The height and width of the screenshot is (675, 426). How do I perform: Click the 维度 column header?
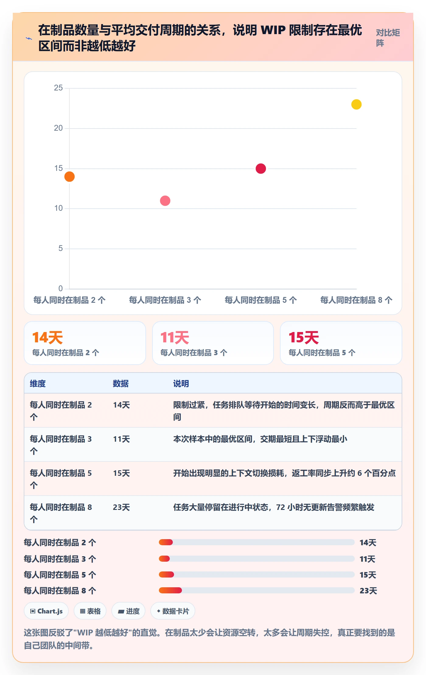pyautogui.click(x=38, y=383)
